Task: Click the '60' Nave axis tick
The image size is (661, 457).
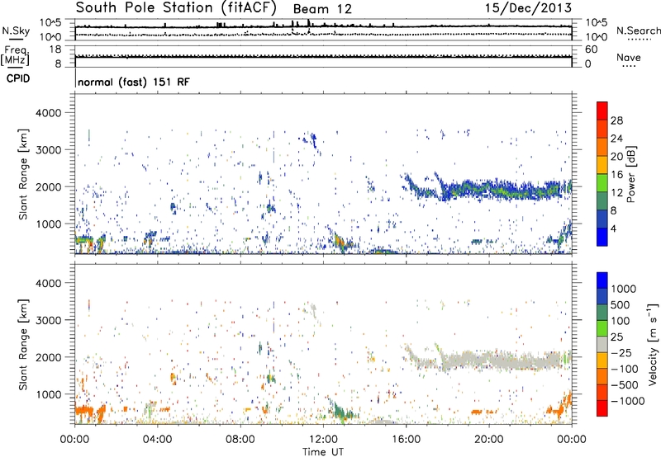Action: coord(592,49)
